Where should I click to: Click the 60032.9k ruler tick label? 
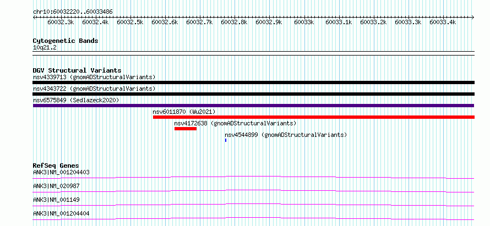(269, 22)
